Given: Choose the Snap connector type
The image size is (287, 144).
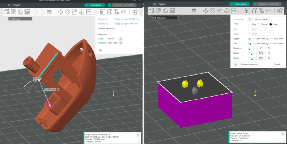Looking at the screenshot, I should [x=270, y=24].
